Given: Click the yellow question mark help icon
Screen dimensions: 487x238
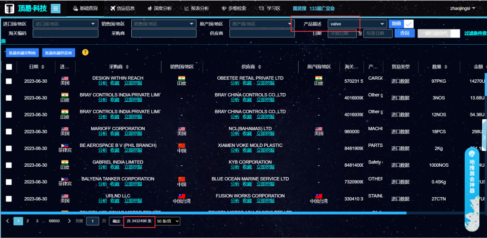Looking at the screenshot, I should (x=85, y=52).
